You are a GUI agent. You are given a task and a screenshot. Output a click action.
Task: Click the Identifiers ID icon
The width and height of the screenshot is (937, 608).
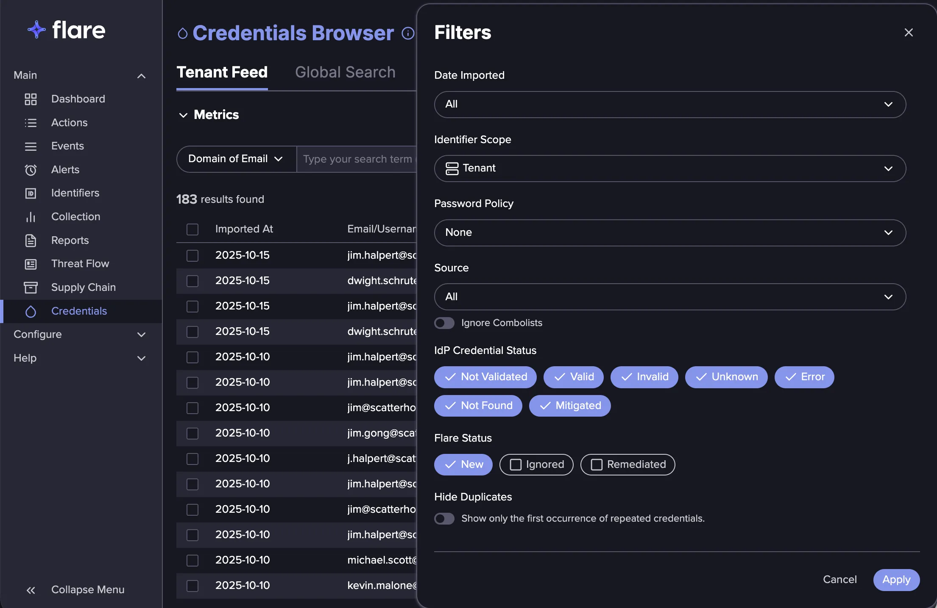[31, 193]
